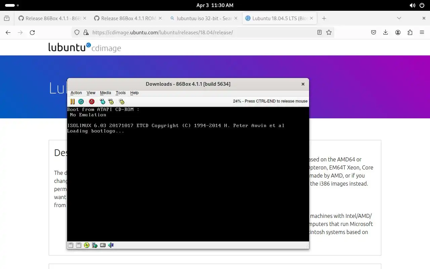Switch to Release 86Box 4.1.1 ROM tab
430x269 pixels.
pyautogui.click(x=128, y=18)
